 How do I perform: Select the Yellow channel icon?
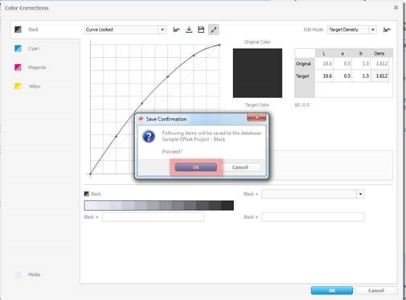tap(18, 86)
